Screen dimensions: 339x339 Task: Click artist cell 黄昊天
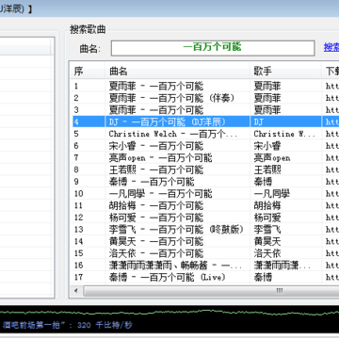[267, 241]
